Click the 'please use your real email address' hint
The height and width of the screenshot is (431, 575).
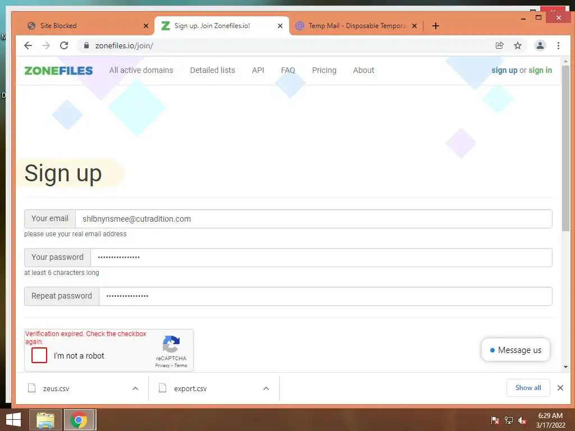click(75, 234)
